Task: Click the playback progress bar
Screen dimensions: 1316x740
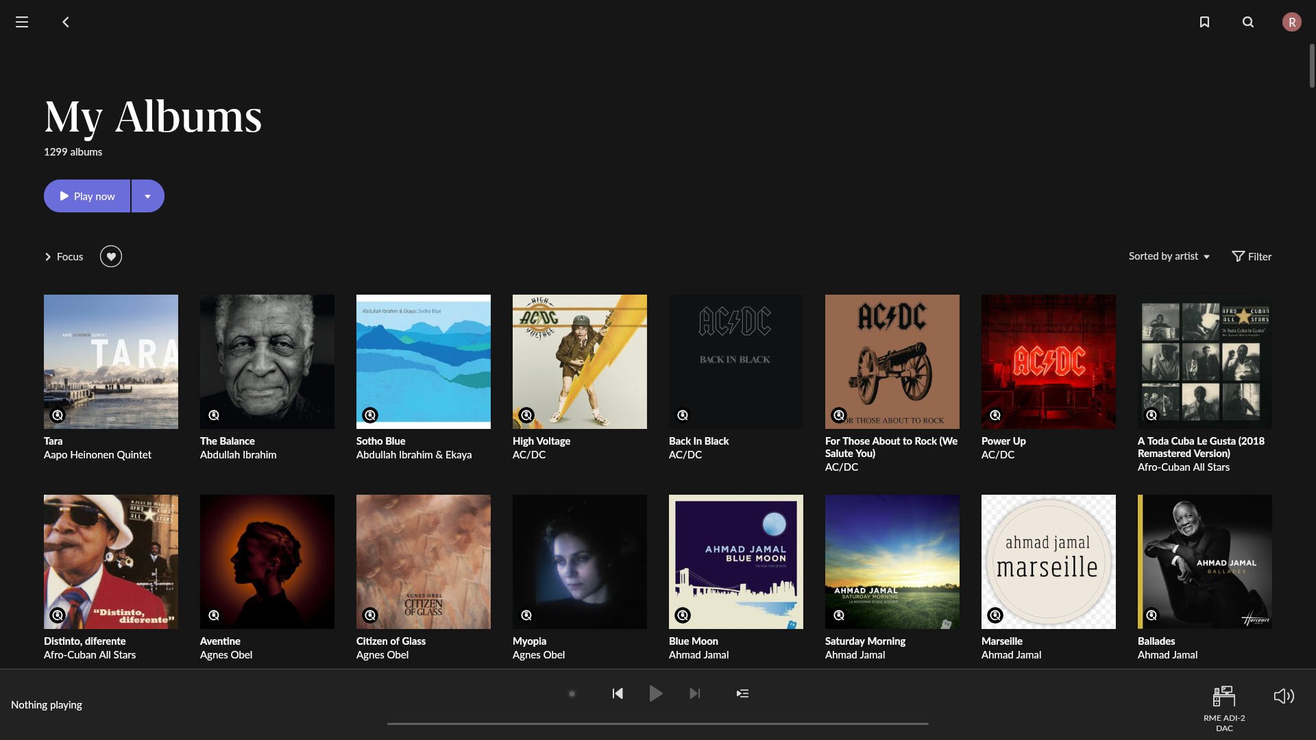Action: [658, 724]
